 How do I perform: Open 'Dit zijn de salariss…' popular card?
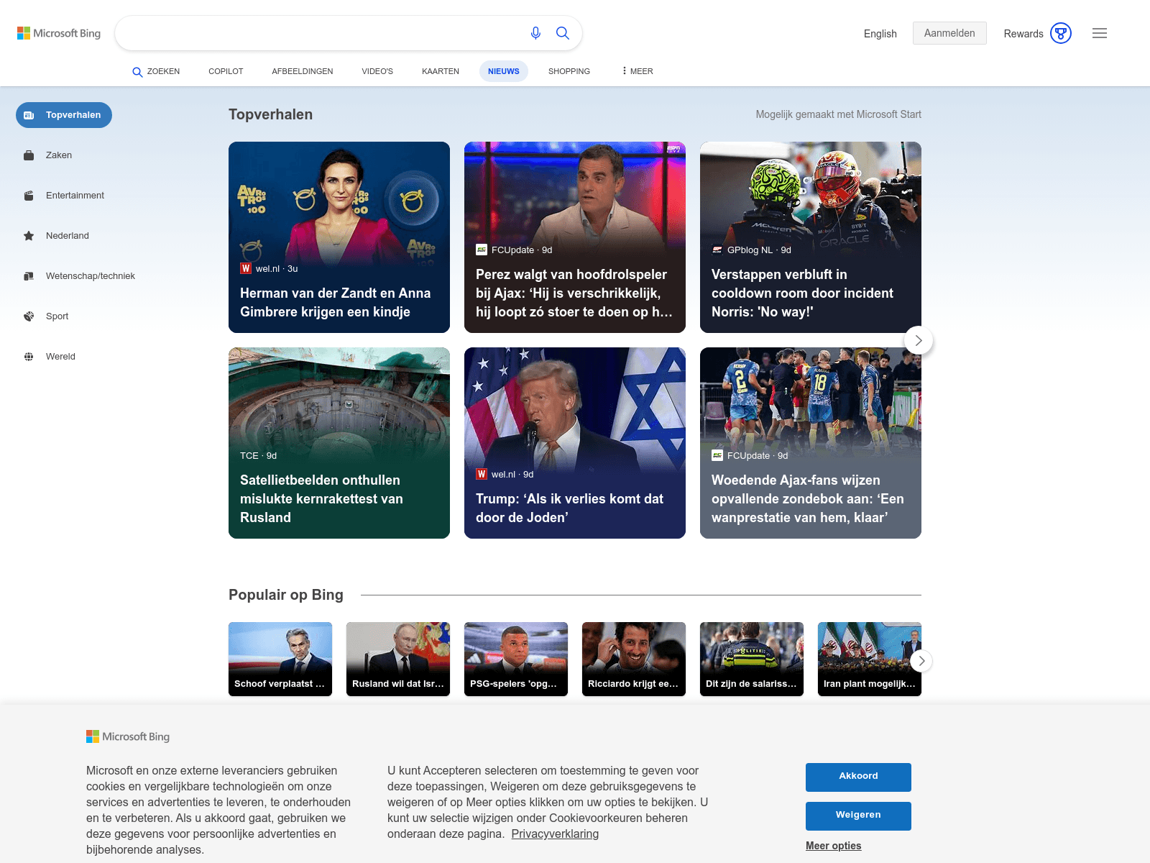click(x=752, y=659)
